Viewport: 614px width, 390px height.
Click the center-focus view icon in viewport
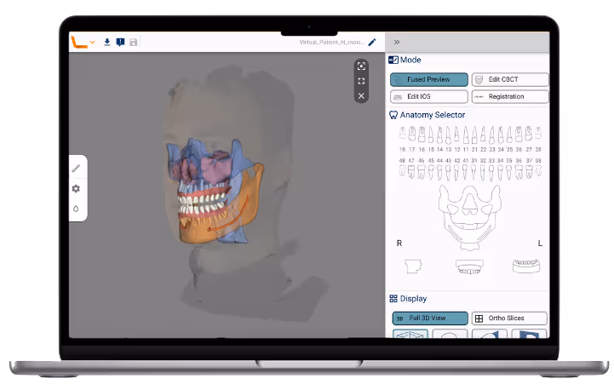(x=361, y=66)
